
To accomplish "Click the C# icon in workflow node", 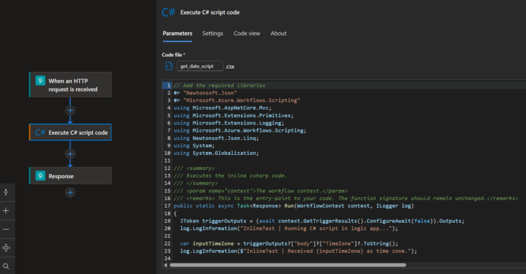I will click(40, 132).
